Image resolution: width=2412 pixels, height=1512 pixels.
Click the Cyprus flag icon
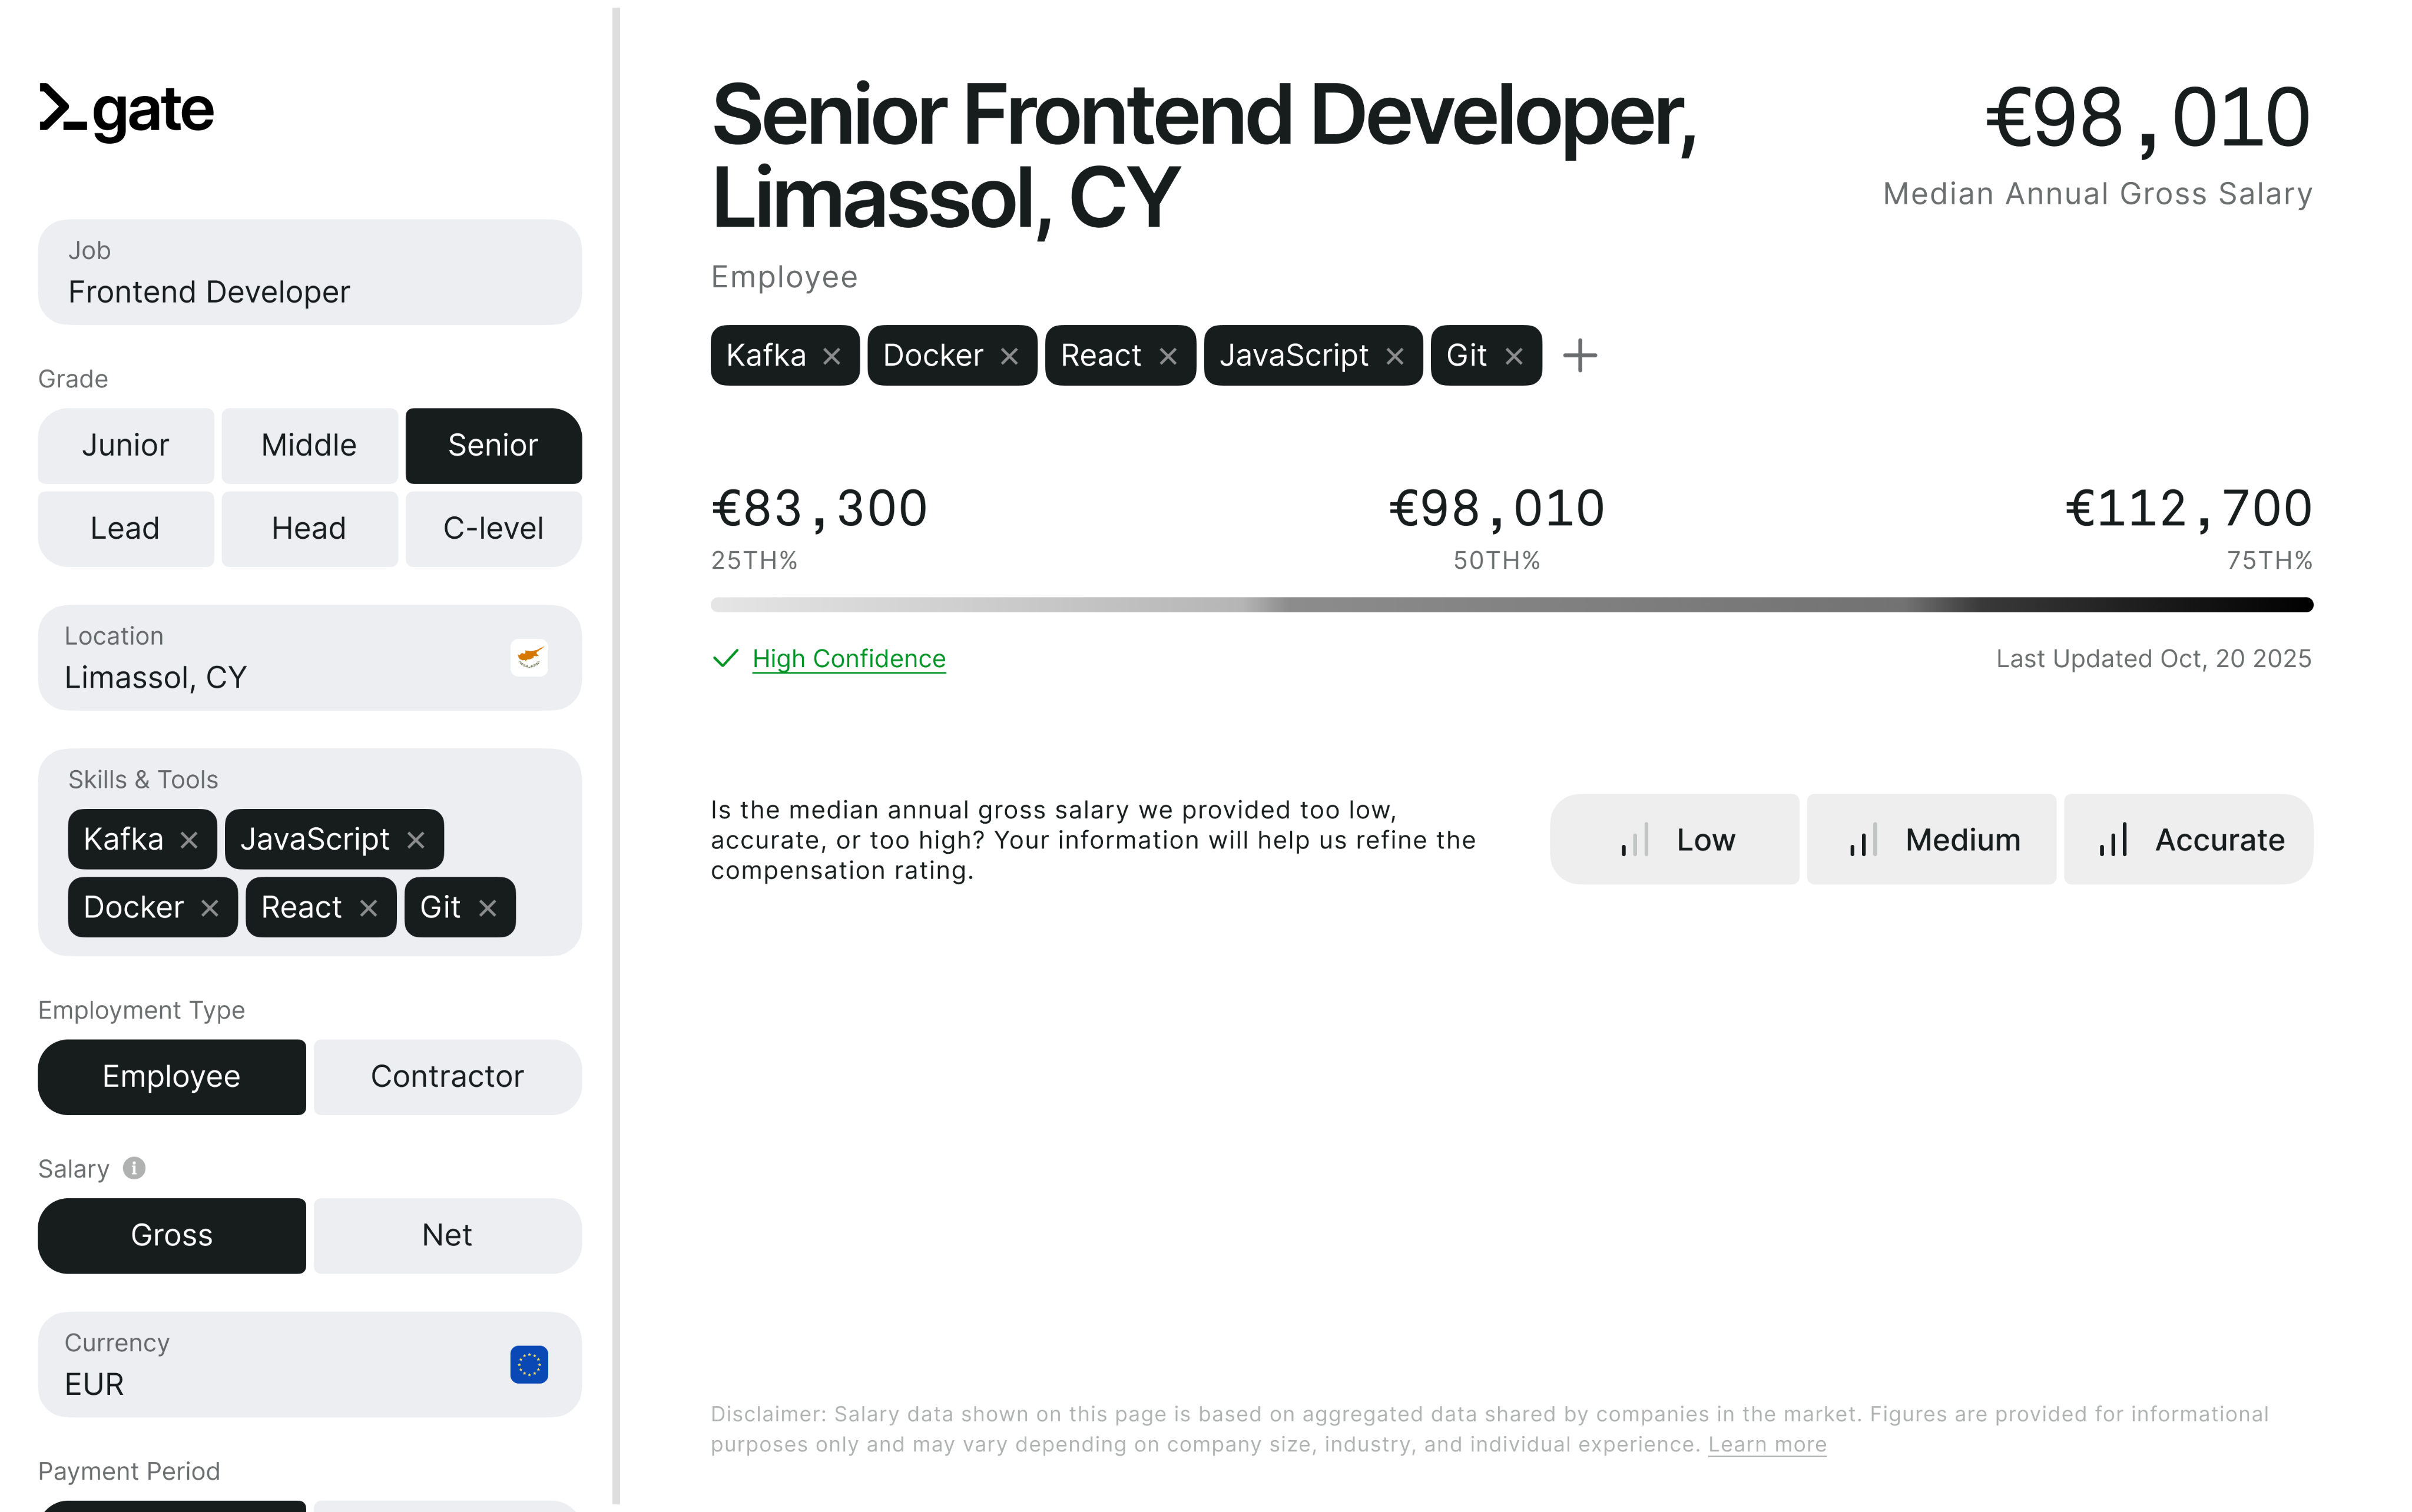click(529, 658)
